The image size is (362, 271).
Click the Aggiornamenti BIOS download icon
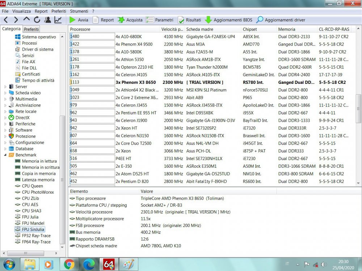(209, 20)
